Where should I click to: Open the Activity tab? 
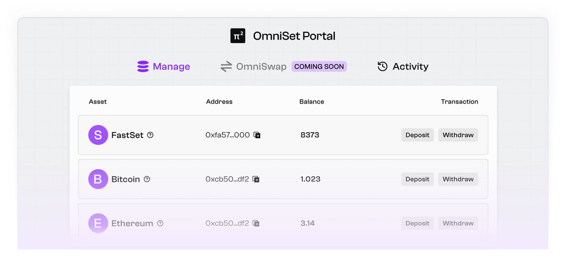tap(403, 66)
